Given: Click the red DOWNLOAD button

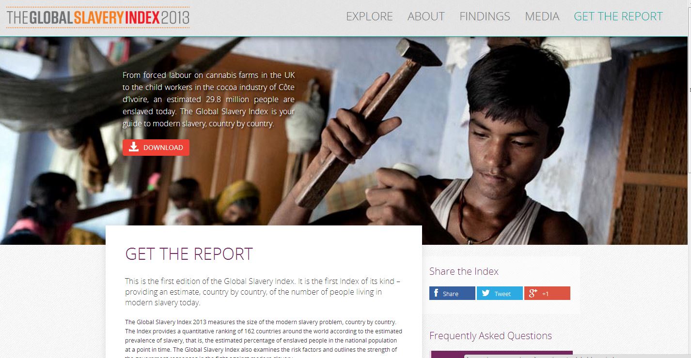Looking at the screenshot, I should [156, 148].
